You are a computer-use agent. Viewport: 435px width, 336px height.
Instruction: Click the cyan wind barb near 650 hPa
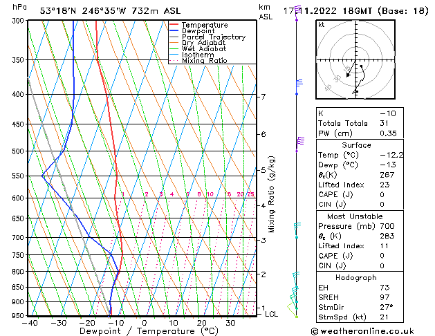[x=297, y=227]
